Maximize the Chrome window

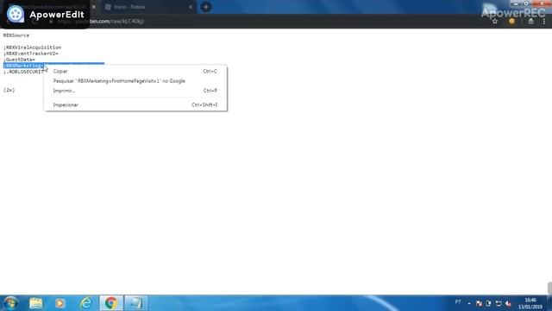coord(526,3)
